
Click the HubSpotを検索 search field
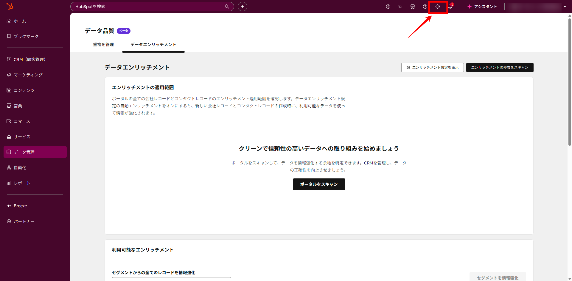tap(152, 6)
